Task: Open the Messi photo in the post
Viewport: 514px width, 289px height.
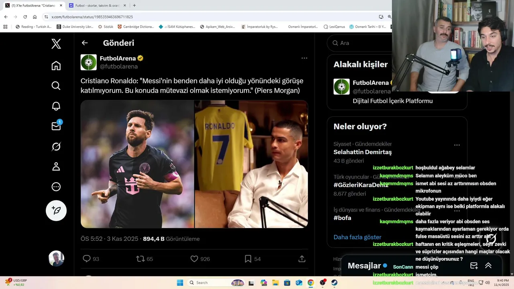Action: [137, 164]
